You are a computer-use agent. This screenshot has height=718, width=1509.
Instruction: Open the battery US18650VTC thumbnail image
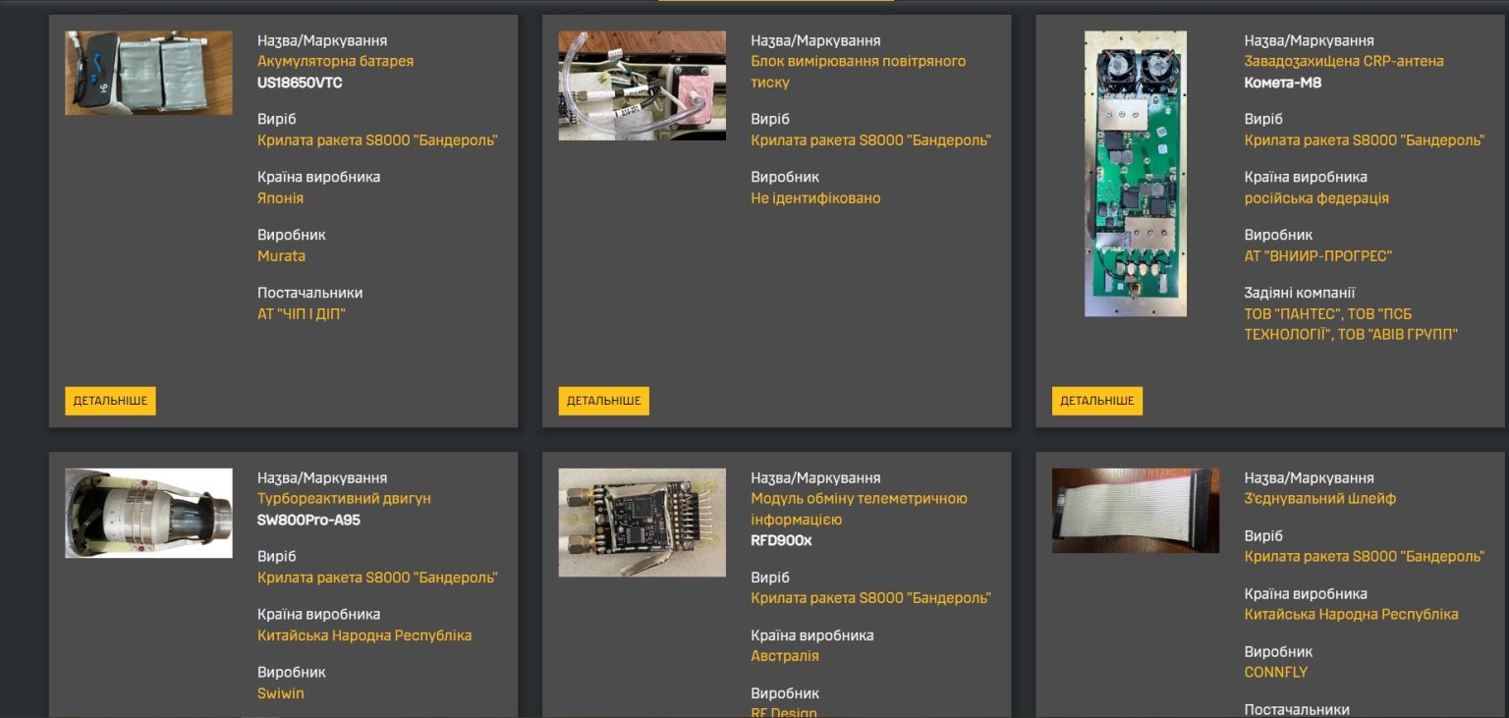click(x=148, y=73)
